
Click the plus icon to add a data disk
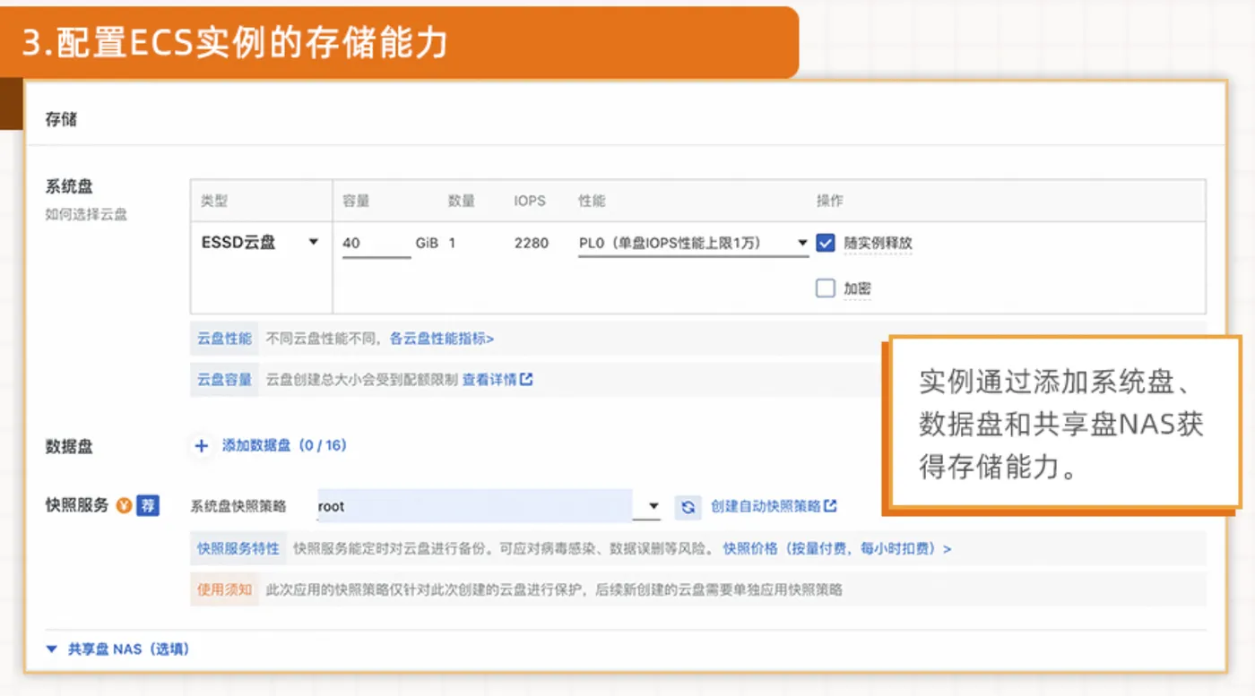tap(202, 445)
